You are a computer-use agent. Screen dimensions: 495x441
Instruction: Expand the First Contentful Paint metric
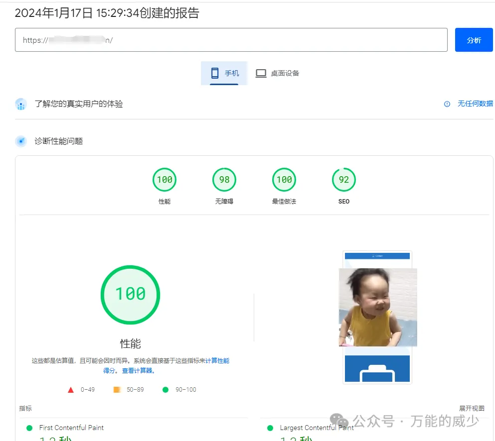(72, 428)
